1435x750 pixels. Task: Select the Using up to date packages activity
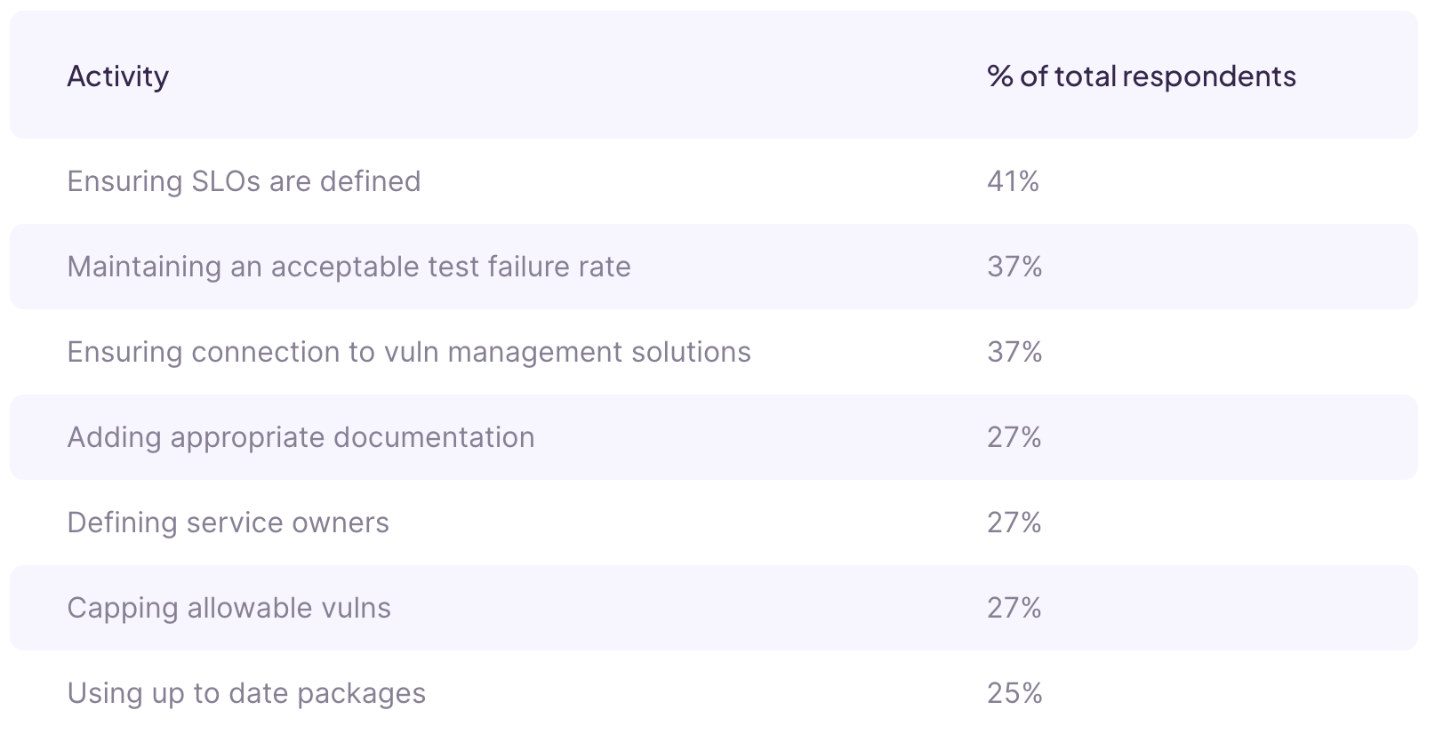coord(246,693)
